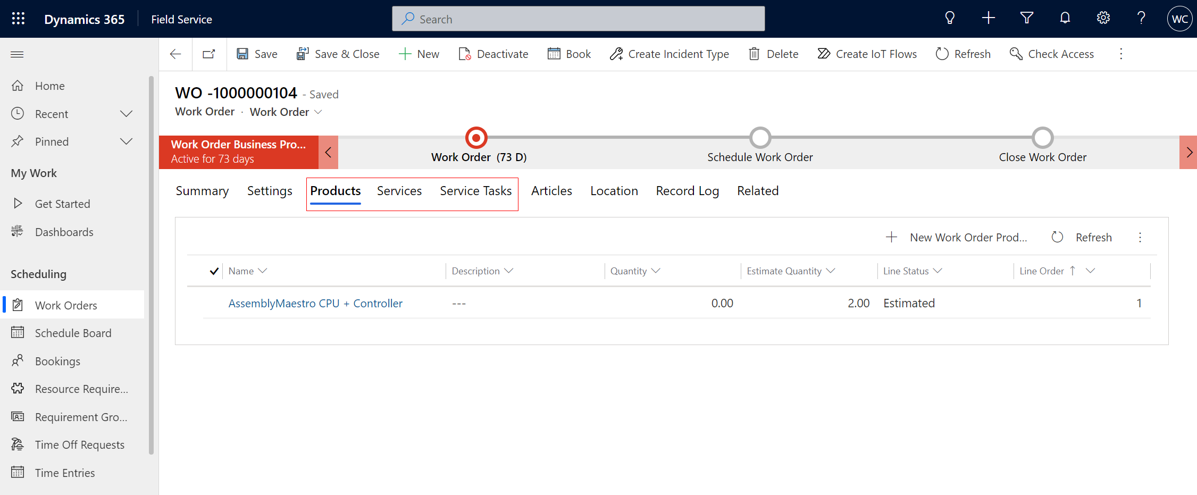Open the settings gear
Screen dimensions: 1197x495
tap(1103, 19)
